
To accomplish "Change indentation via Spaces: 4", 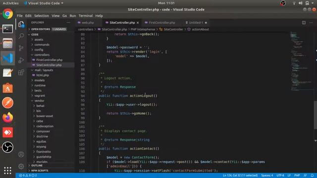I will 267,176.
